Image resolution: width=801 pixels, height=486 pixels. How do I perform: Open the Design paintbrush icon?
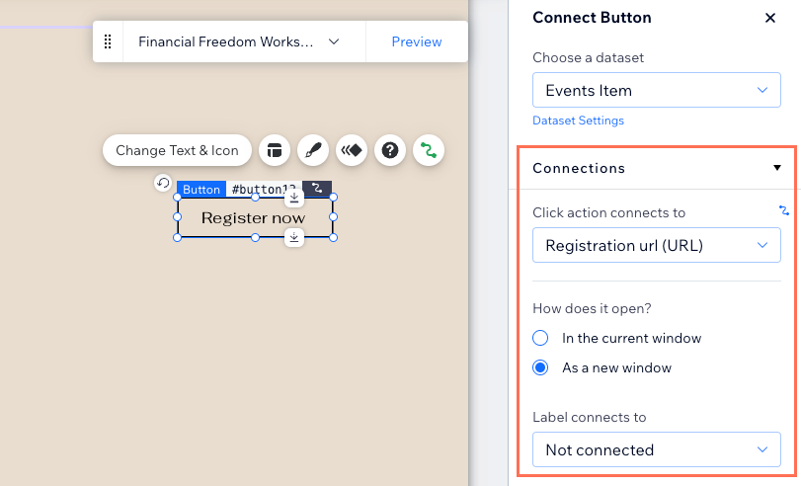tap(313, 150)
